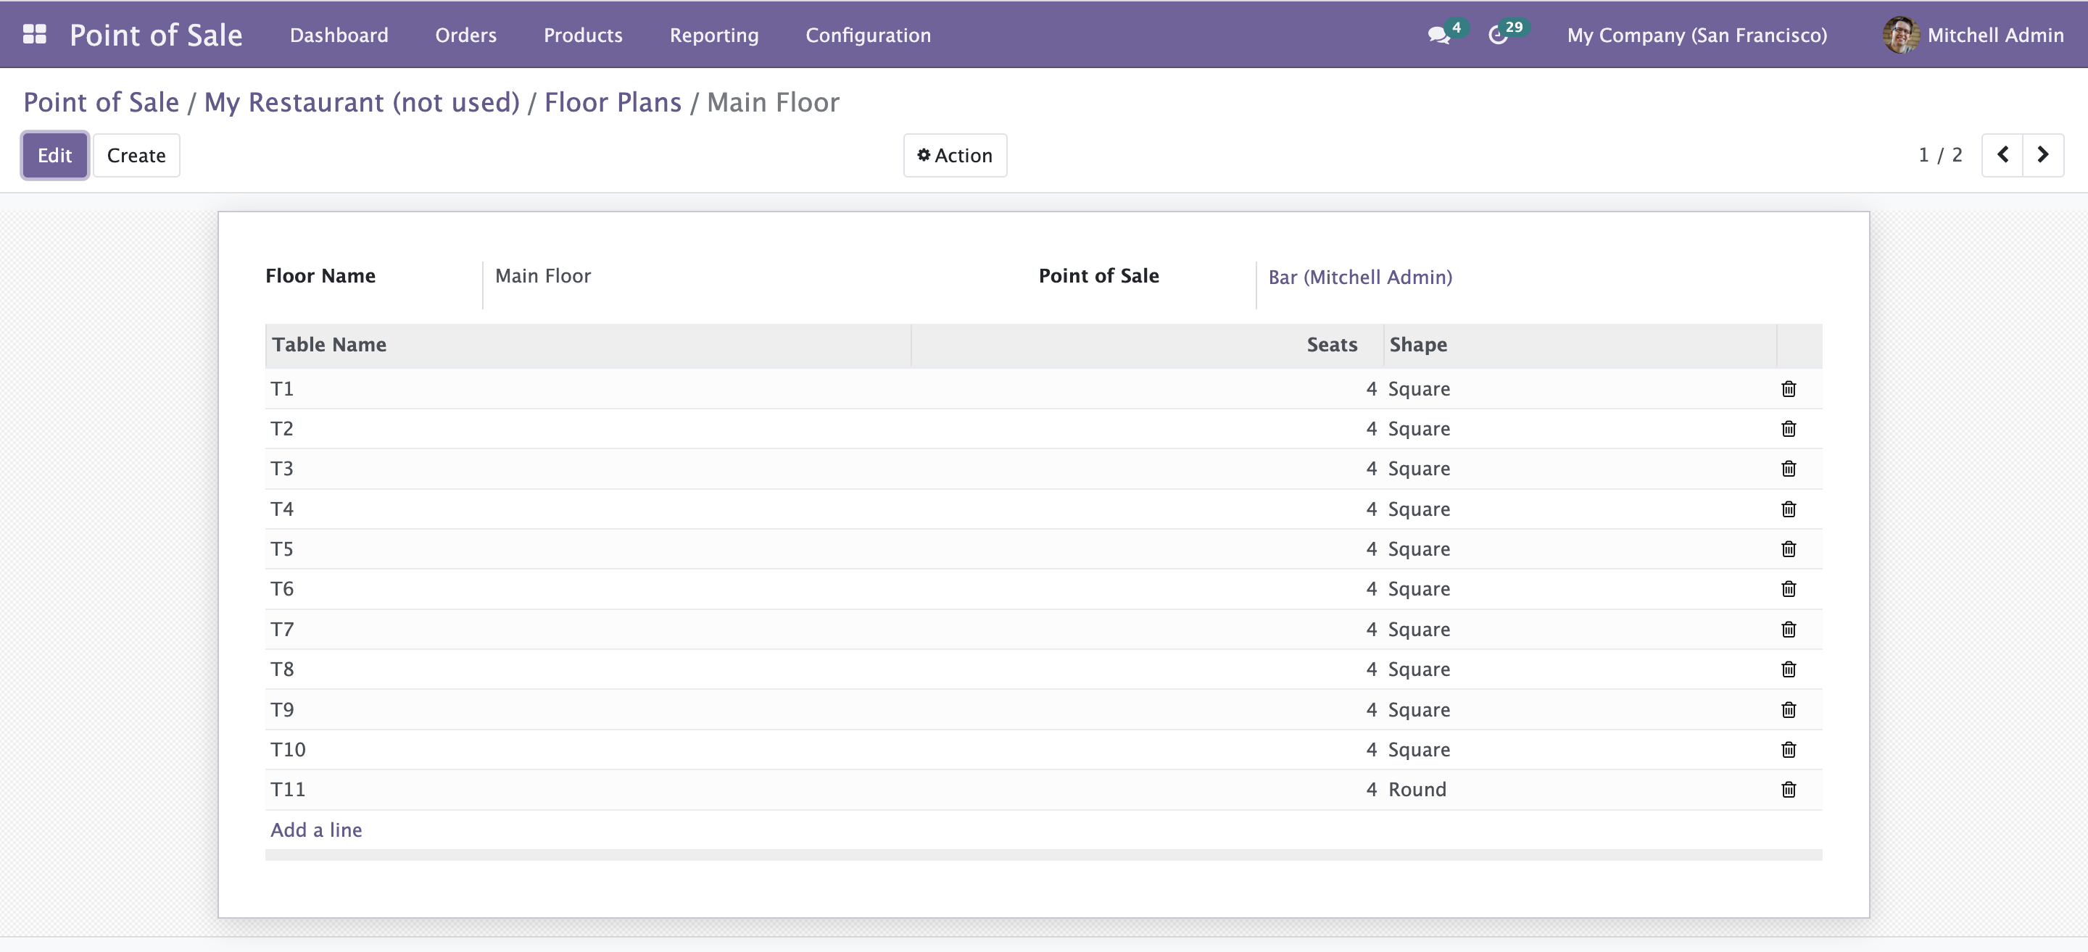This screenshot has height=952, width=2088.
Task: Open the Action dropdown
Action: 955,155
